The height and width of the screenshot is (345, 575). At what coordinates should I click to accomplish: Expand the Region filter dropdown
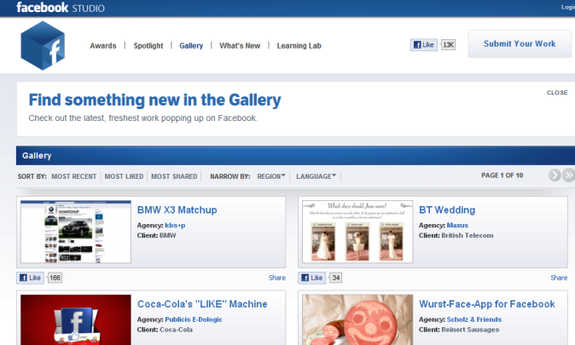click(271, 176)
